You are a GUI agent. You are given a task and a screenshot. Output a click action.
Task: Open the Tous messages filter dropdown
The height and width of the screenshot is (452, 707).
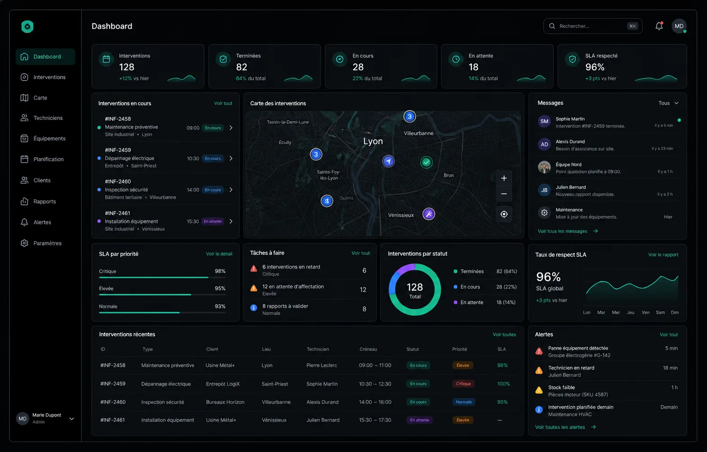coord(668,103)
